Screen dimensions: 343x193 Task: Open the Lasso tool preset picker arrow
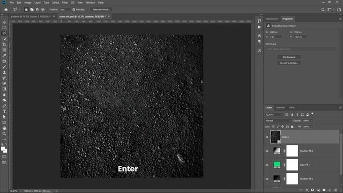tap(19, 10)
